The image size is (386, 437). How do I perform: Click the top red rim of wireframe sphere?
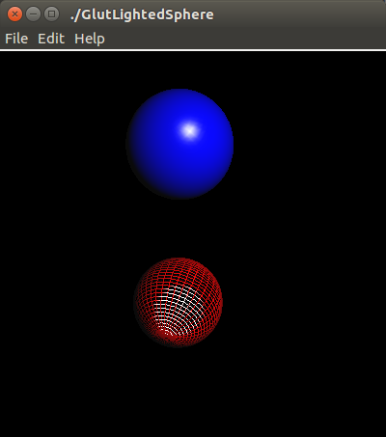coord(179,261)
